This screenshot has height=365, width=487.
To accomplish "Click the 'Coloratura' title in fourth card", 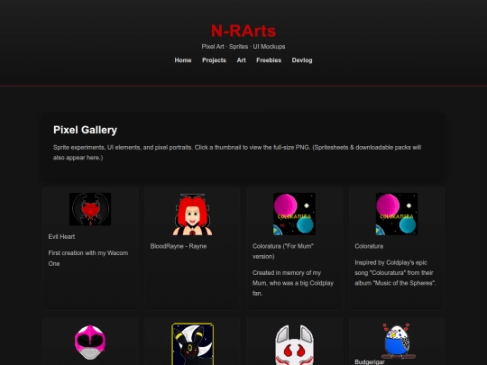I will pos(369,246).
